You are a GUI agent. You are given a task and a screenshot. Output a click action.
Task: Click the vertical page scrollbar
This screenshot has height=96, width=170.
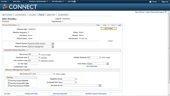coord(169,48)
